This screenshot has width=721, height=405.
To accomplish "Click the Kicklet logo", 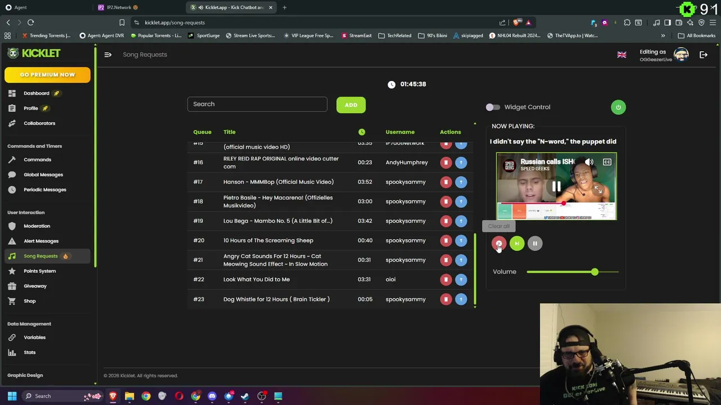I will tap(34, 53).
